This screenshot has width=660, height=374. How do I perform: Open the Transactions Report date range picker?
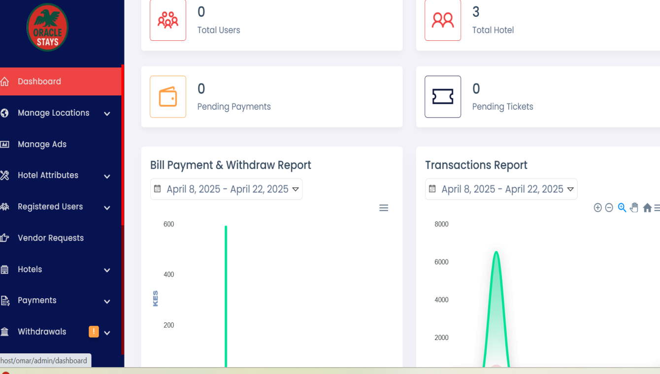[x=501, y=189]
